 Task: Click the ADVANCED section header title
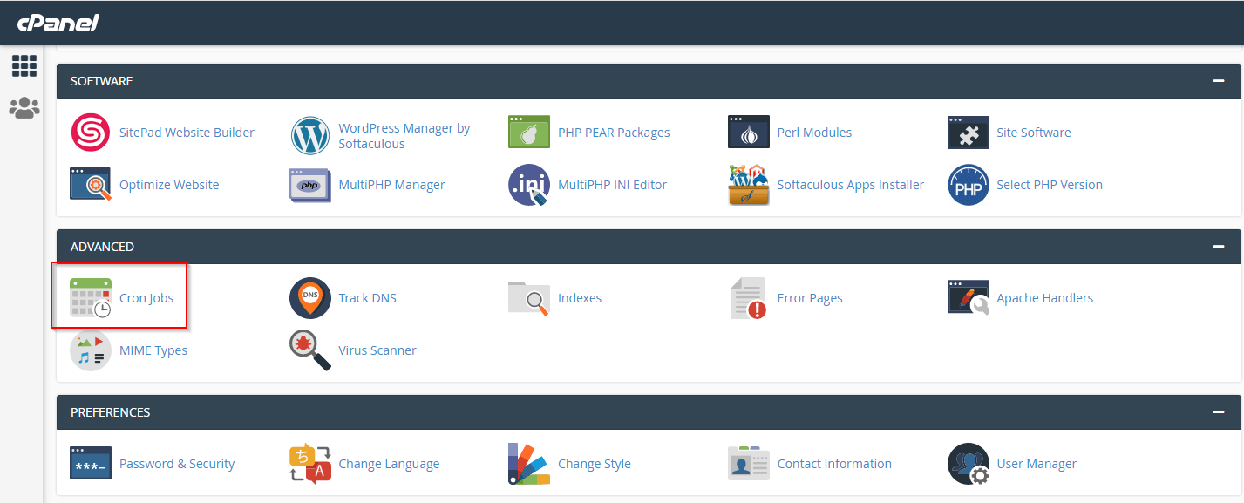103,247
